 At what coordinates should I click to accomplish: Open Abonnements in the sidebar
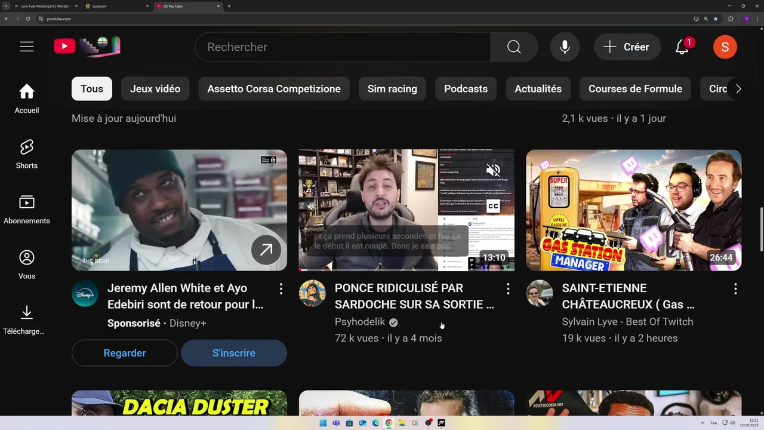pos(27,209)
